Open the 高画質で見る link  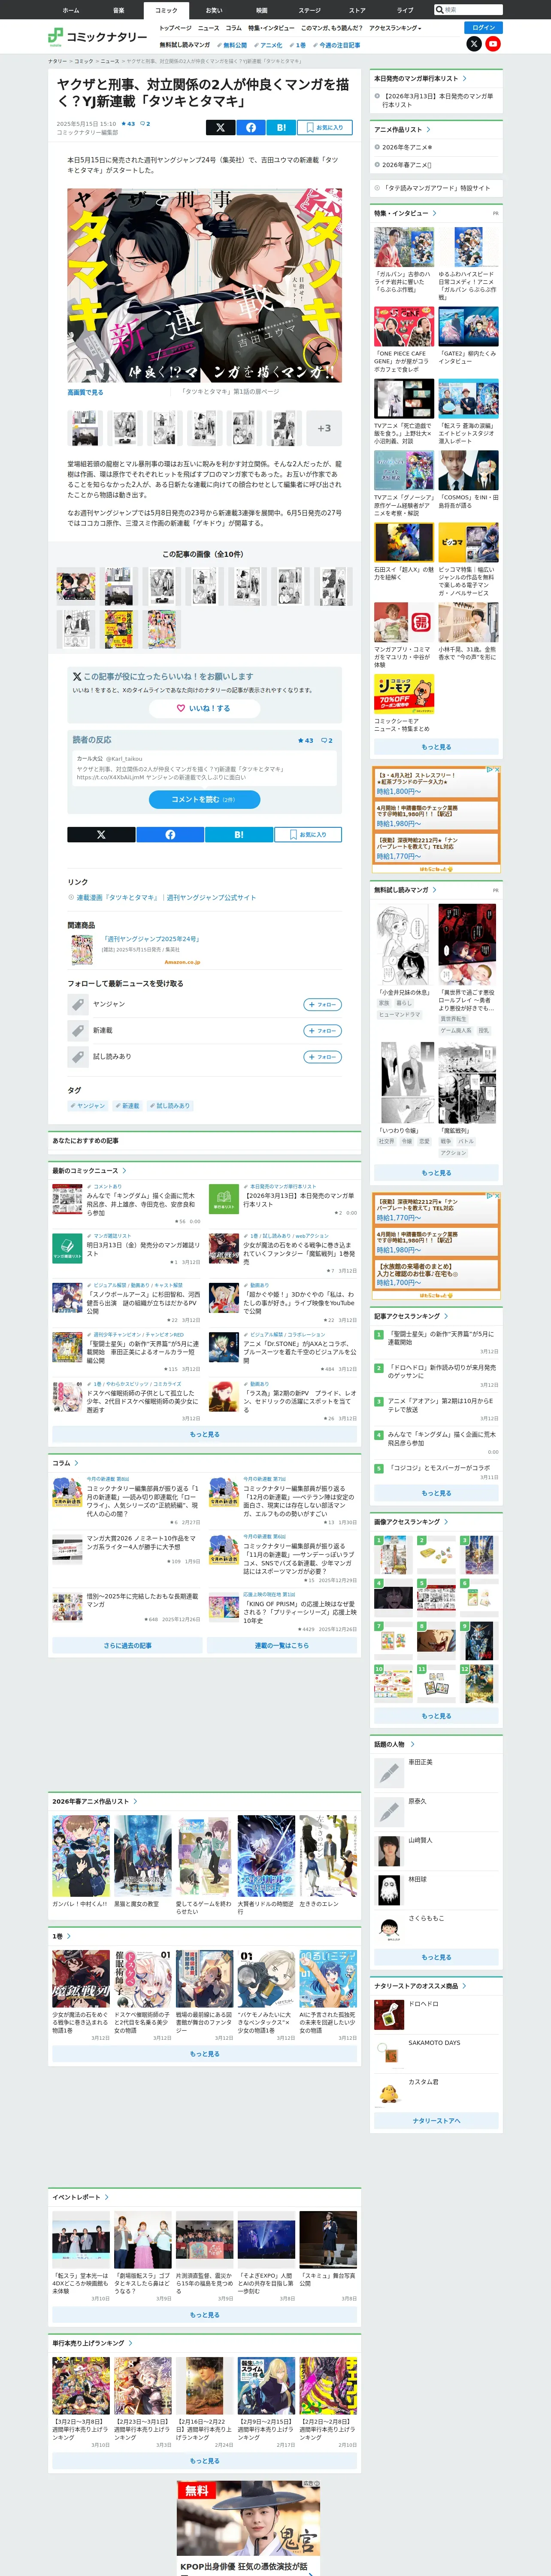pos(85,392)
